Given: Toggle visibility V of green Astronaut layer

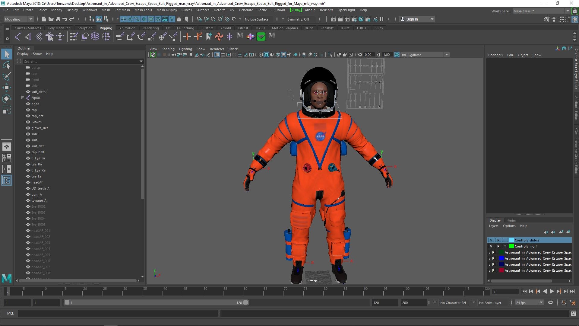Looking at the screenshot, I should 489,252.
